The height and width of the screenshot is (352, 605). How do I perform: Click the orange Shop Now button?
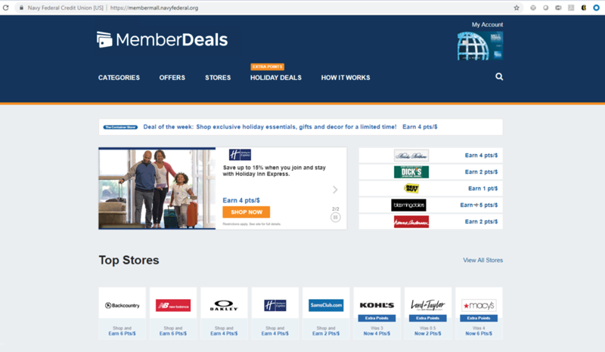[x=247, y=212]
